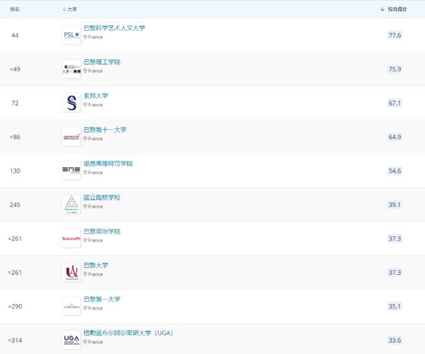Click rank 245
Image resolution: width=425 pixels, height=354 pixels.
click(x=15, y=205)
